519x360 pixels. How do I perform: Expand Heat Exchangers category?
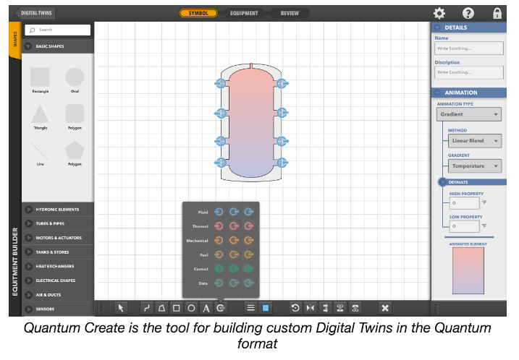58,266
